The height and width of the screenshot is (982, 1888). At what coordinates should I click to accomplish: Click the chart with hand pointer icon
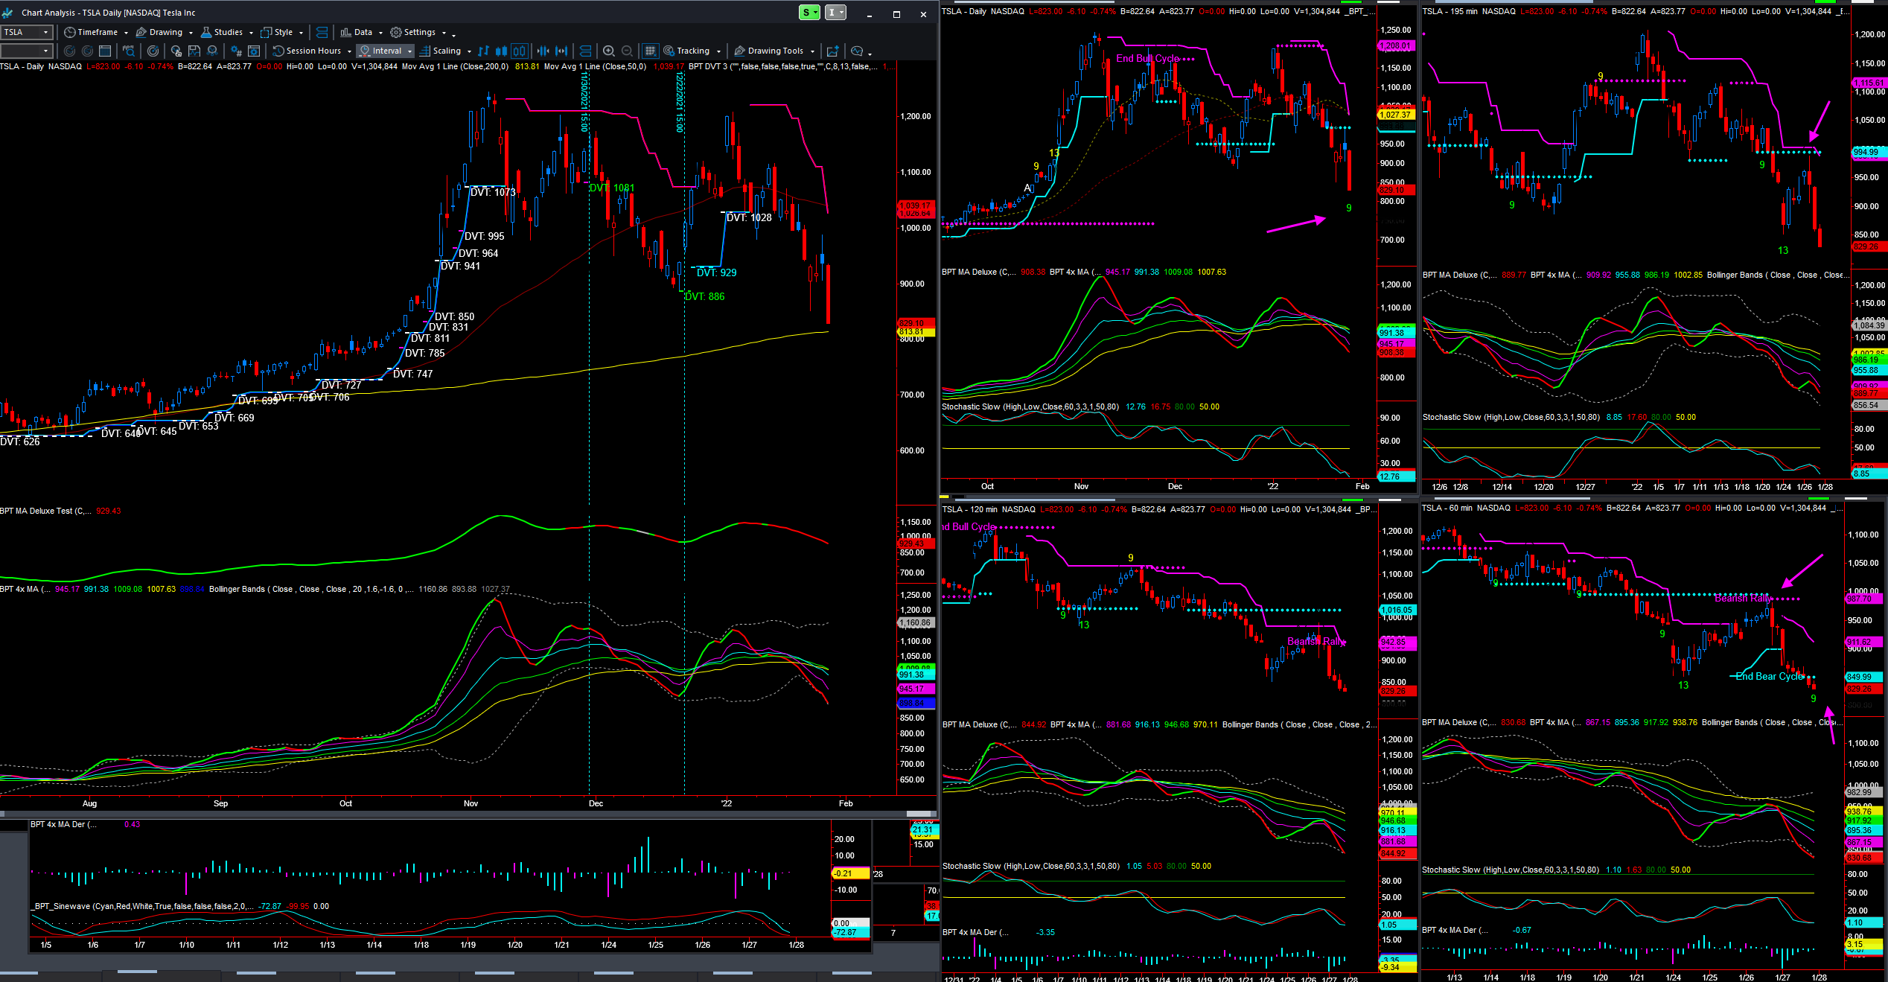(176, 51)
